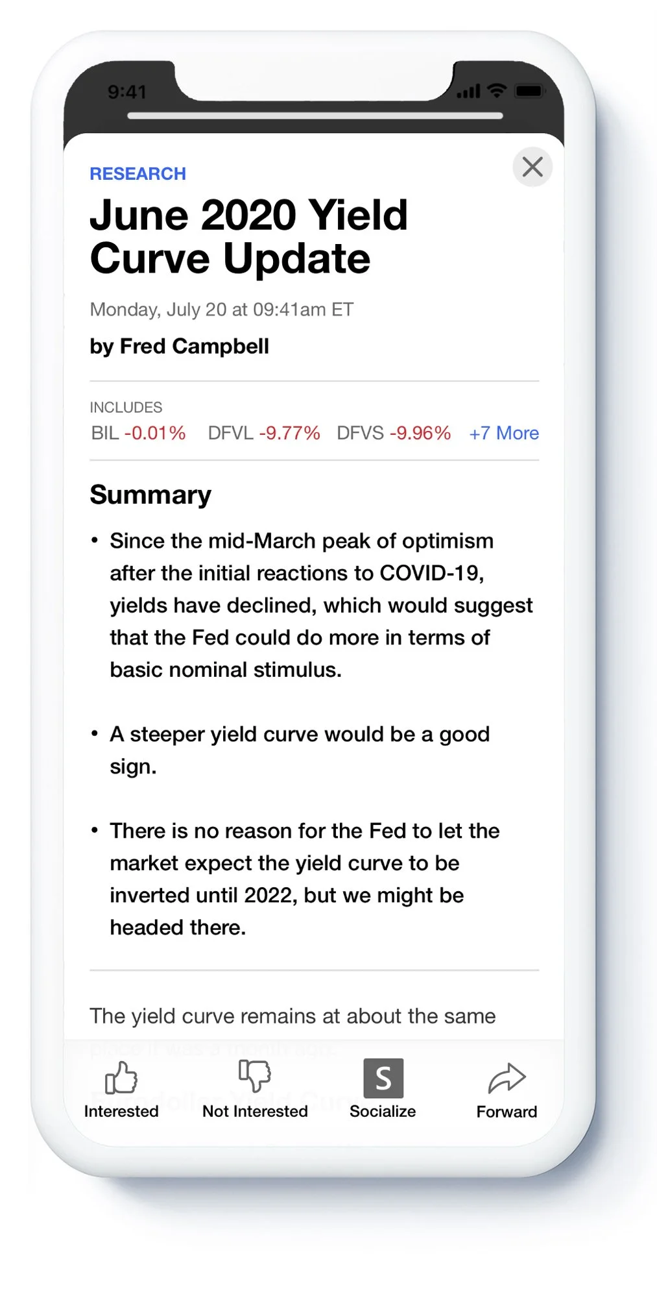The width and height of the screenshot is (657, 1298).
Task: Open the DFVS ticker -9.96%
Action: click(x=394, y=433)
